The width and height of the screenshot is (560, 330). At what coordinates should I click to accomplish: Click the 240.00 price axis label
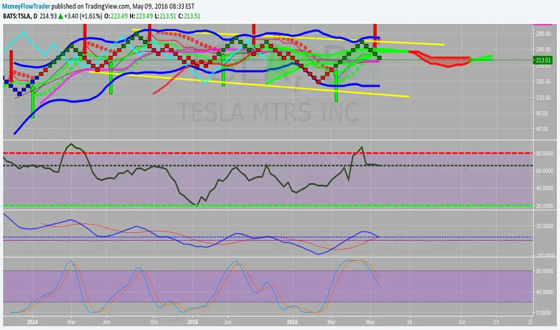[x=543, y=49]
